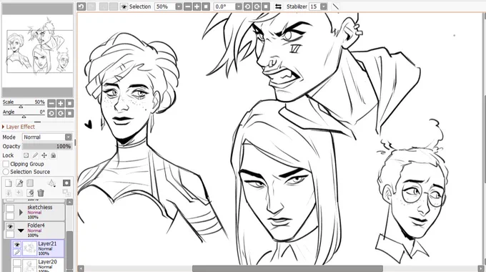Click navigator Angle counterclockwise button
The image size is (486, 272).
(51, 113)
